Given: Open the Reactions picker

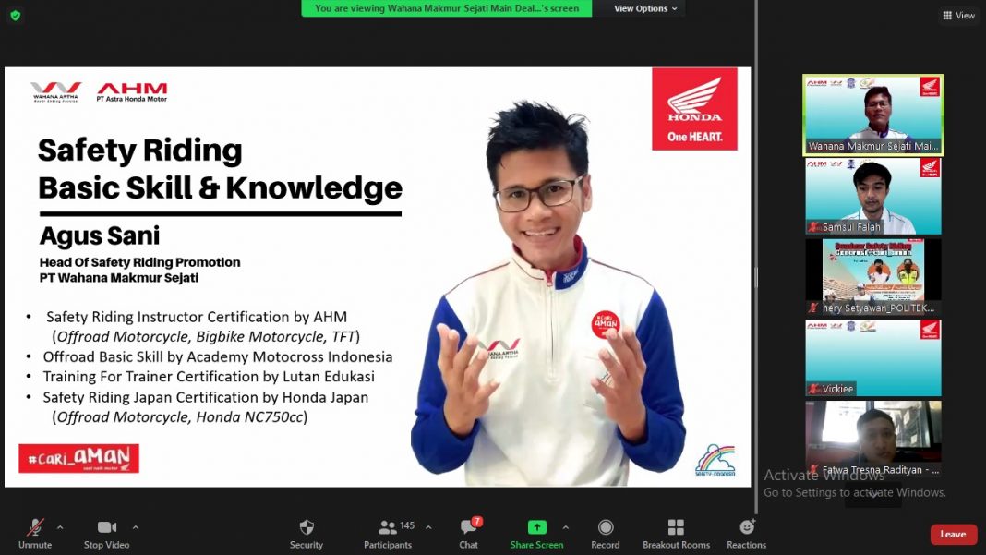Looking at the screenshot, I should click(x=746, y=533).
